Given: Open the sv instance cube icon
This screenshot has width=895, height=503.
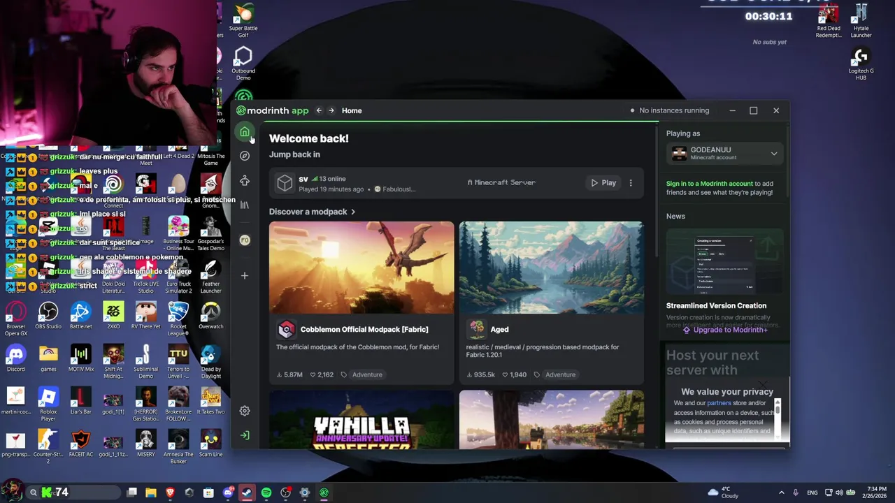Looking at the screenshot, I should coord(285,183).
